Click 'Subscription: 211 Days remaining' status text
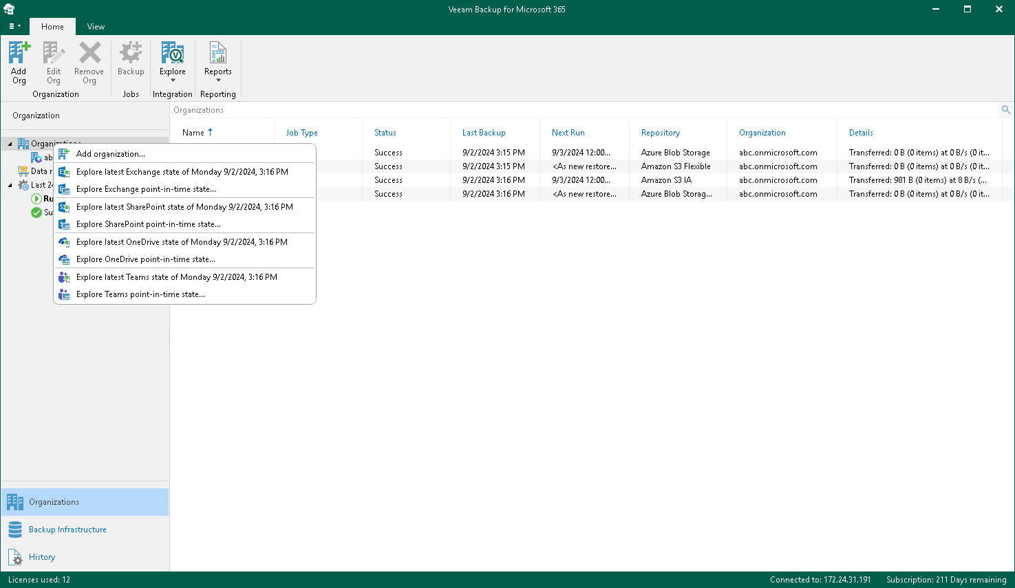This screenshot has height=588, width=1015. click(x=946, y=580)
